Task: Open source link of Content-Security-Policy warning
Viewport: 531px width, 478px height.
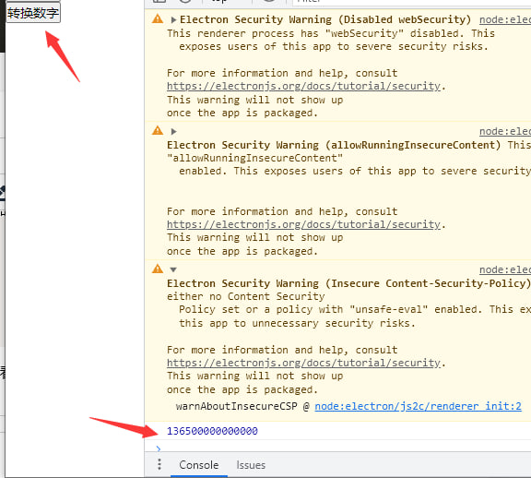Action: [505, 269]
